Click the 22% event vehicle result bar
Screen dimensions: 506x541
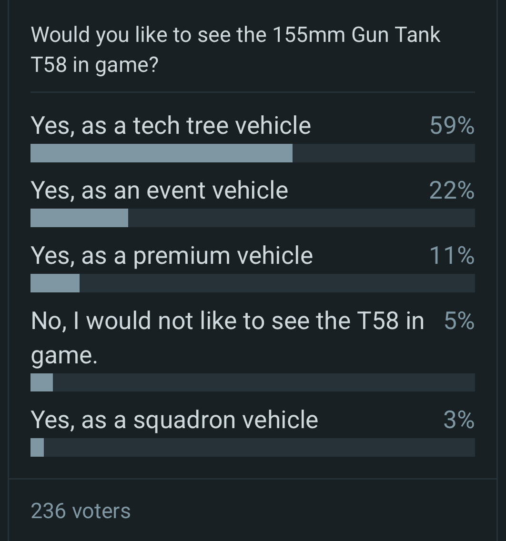tap(253, 218)
